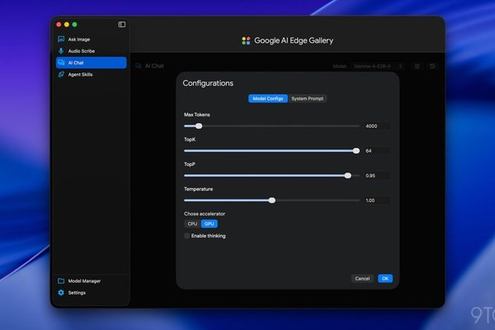Click the Temperature label
This screenshot has width=495, height=330.
[198, 189]
